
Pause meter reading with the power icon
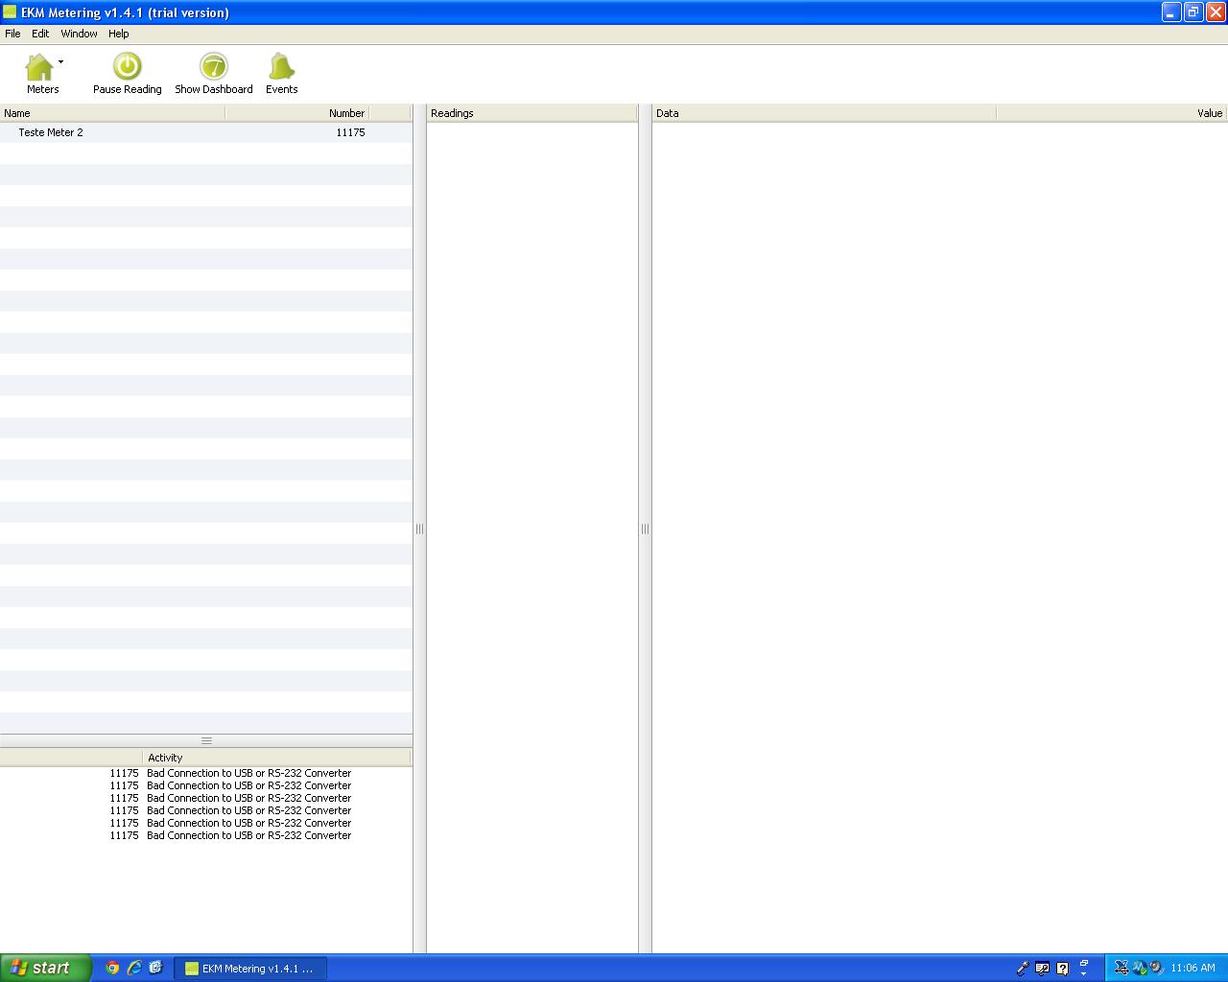point(127,67)
